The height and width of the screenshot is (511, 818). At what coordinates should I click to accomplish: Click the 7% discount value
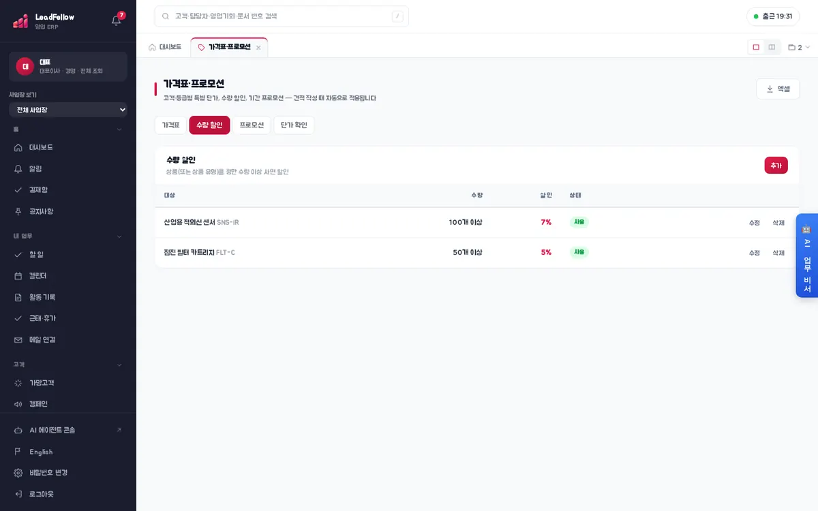pyautogui.click(x=546, y=222)
